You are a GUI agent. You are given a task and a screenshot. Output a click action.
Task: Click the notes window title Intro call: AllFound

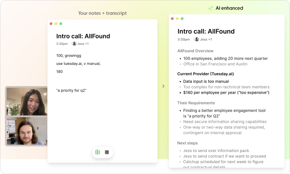(x=83, y=36)
